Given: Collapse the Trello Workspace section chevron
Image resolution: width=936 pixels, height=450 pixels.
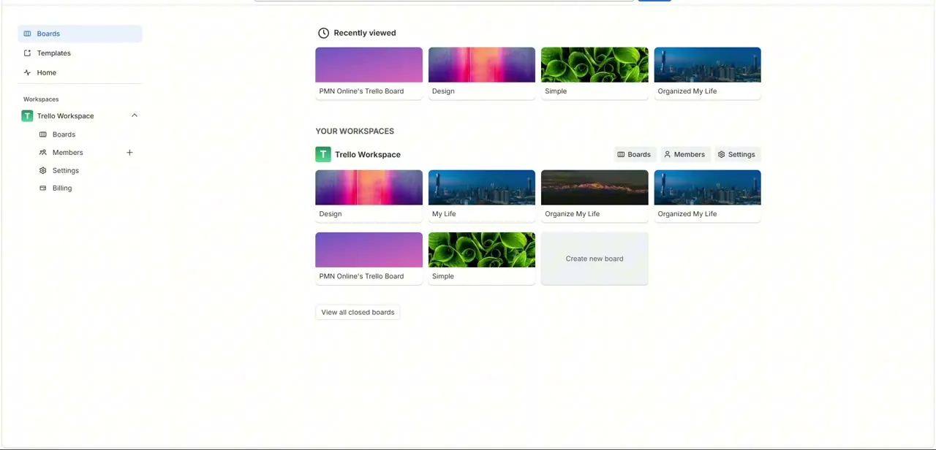Looking at the screenshot, I should 135,115.
